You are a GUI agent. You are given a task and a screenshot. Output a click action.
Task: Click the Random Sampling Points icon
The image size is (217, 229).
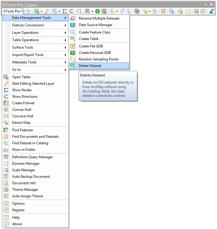point(73,59)
